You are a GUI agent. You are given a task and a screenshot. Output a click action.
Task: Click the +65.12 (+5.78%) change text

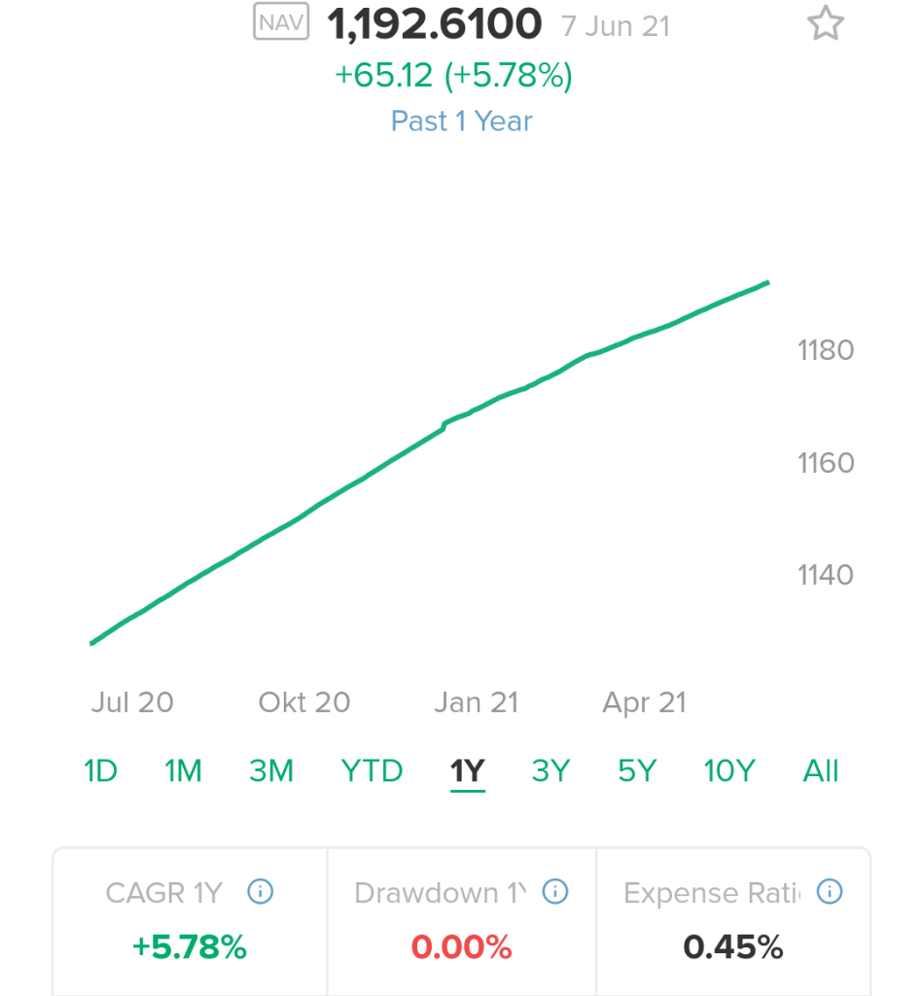(x=453, y=76)
